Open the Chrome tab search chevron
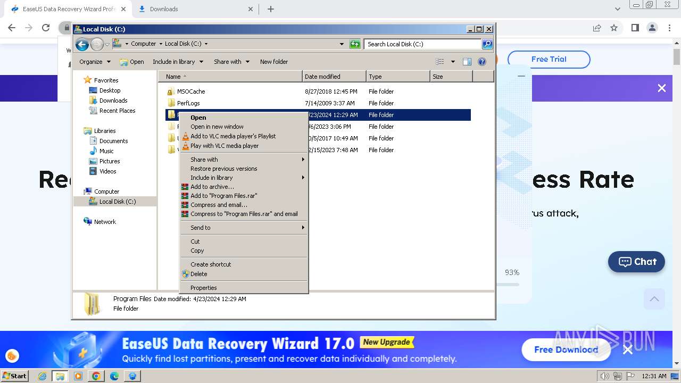The width and height of the screenshot is (681, 383). (617, 9)
